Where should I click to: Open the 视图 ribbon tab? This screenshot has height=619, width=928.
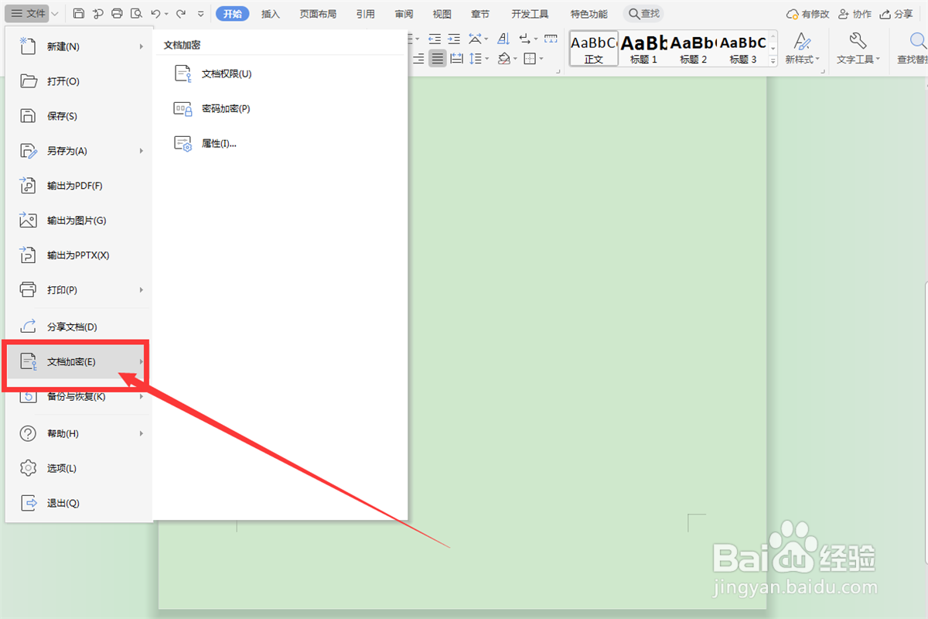442,14
